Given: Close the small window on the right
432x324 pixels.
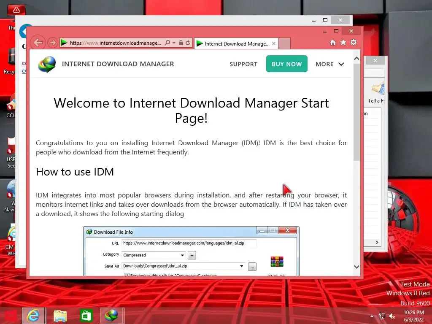Looking at the screenshot, I should pos(375,61).
